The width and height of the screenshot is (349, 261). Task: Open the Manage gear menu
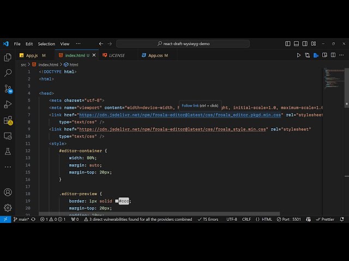click(x=8, y=207)
